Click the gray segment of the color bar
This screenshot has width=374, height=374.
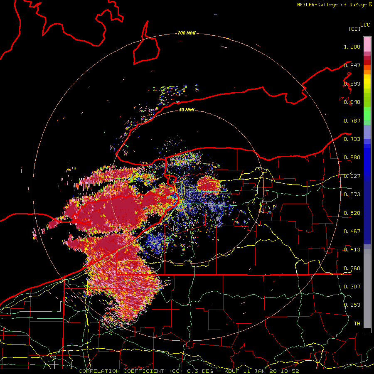pos(367,289)
